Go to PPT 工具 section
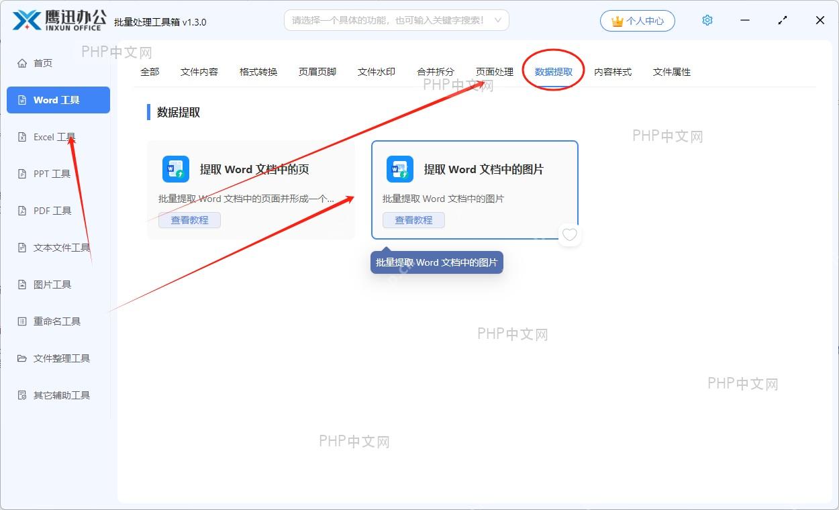Viewport: 839px width, 510px height. coord(52,174)
